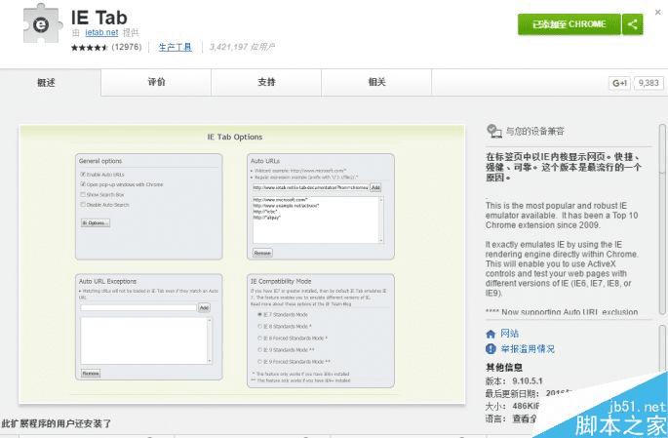Viewport: 668px width, 438px height.
Task: Click the IE Tab title heading
Action: click(x=98, y=18)
